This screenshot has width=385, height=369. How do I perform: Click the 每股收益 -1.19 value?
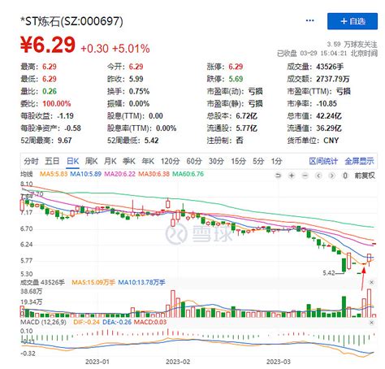[65, 116]
